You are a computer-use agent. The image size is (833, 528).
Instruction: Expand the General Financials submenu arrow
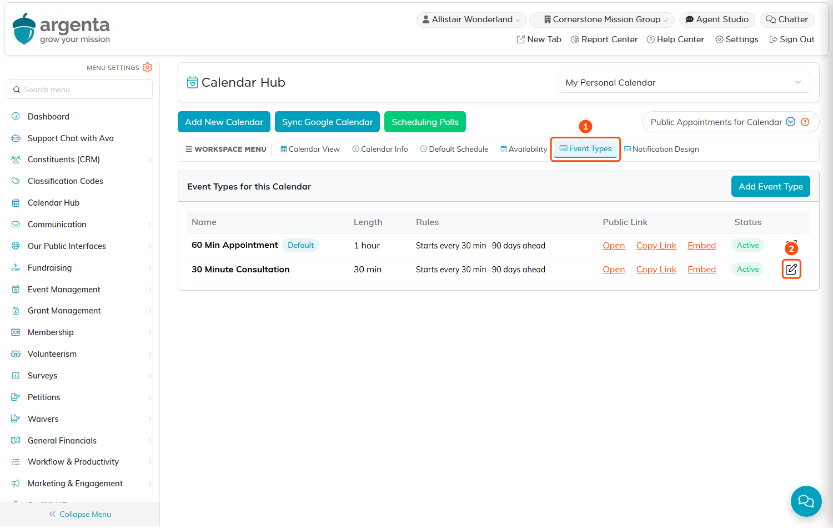[150, 441]
